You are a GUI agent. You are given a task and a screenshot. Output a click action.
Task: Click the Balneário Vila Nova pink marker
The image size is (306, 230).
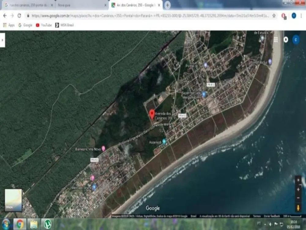click(x=103, y=149)
